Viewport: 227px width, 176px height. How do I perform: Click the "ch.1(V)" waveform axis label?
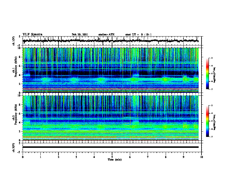click(x=13, y=41)
